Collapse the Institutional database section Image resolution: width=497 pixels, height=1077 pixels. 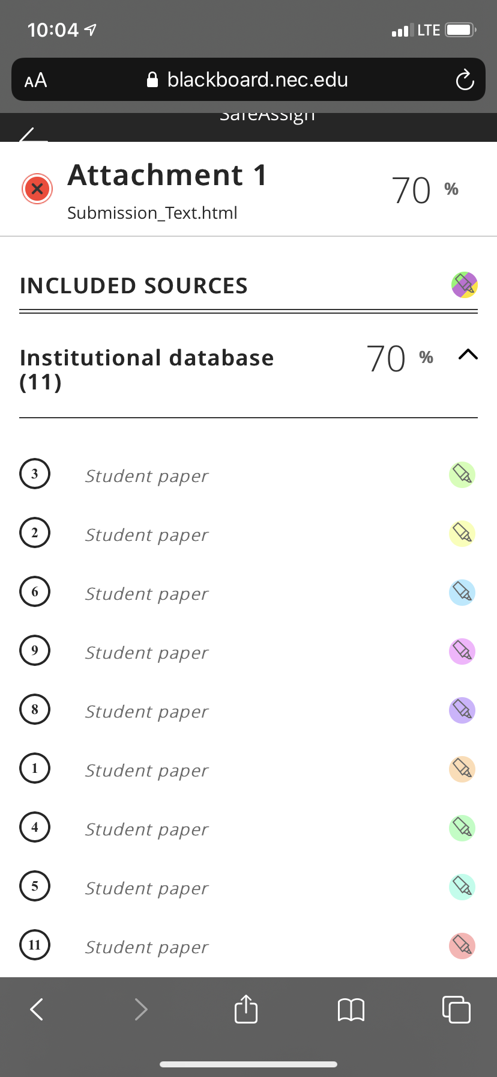468,355
